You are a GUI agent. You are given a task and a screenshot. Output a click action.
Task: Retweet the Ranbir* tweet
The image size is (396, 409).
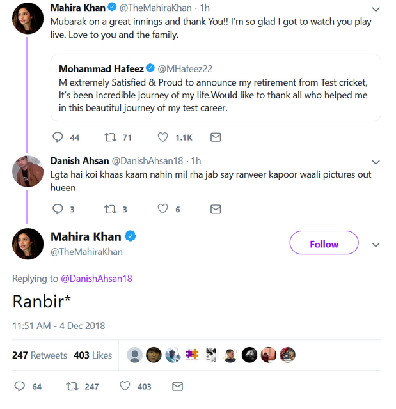pyautogui.click(x=72, y=386)
